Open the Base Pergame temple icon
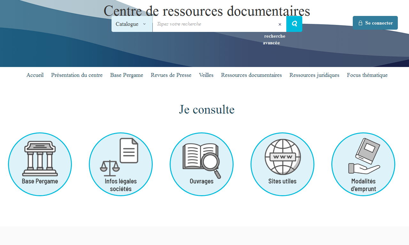 pos(40,159)
